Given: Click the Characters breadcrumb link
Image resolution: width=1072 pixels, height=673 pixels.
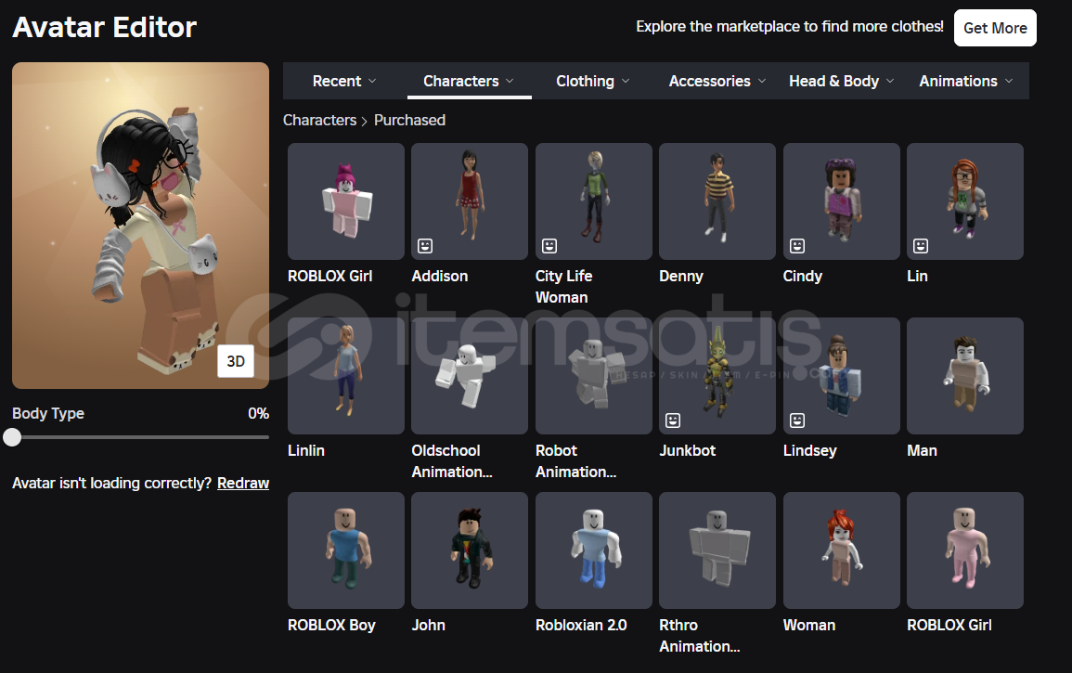Looking at the screenshot, I should pos(319,120).
